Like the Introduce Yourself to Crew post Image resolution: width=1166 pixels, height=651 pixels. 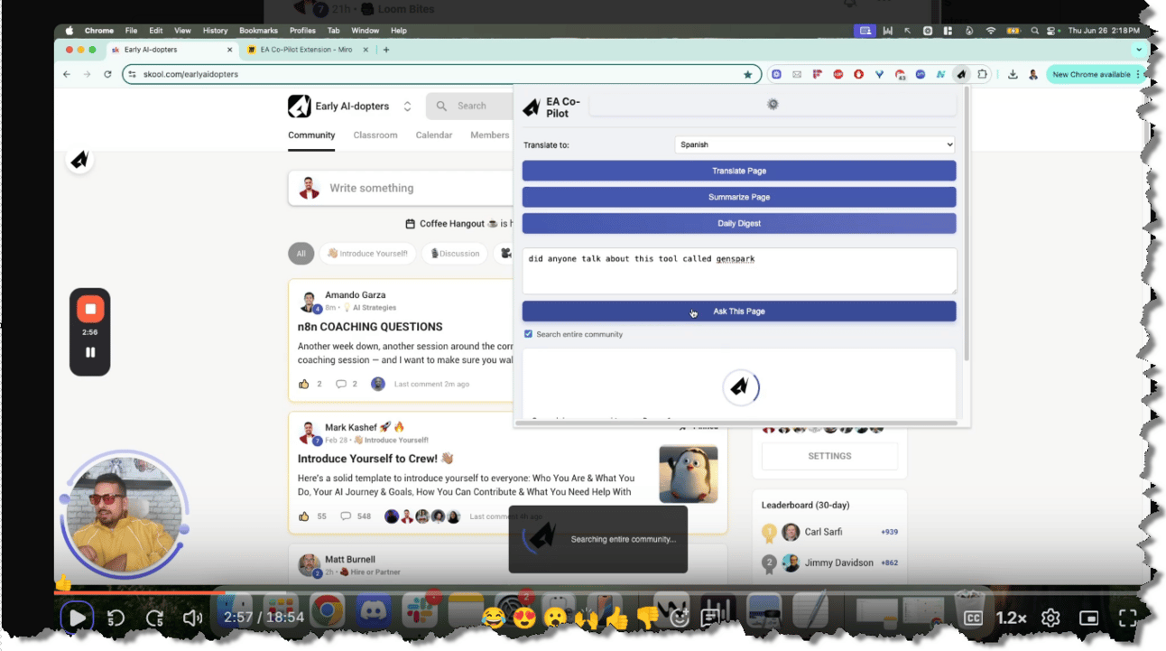coord(303,516)
